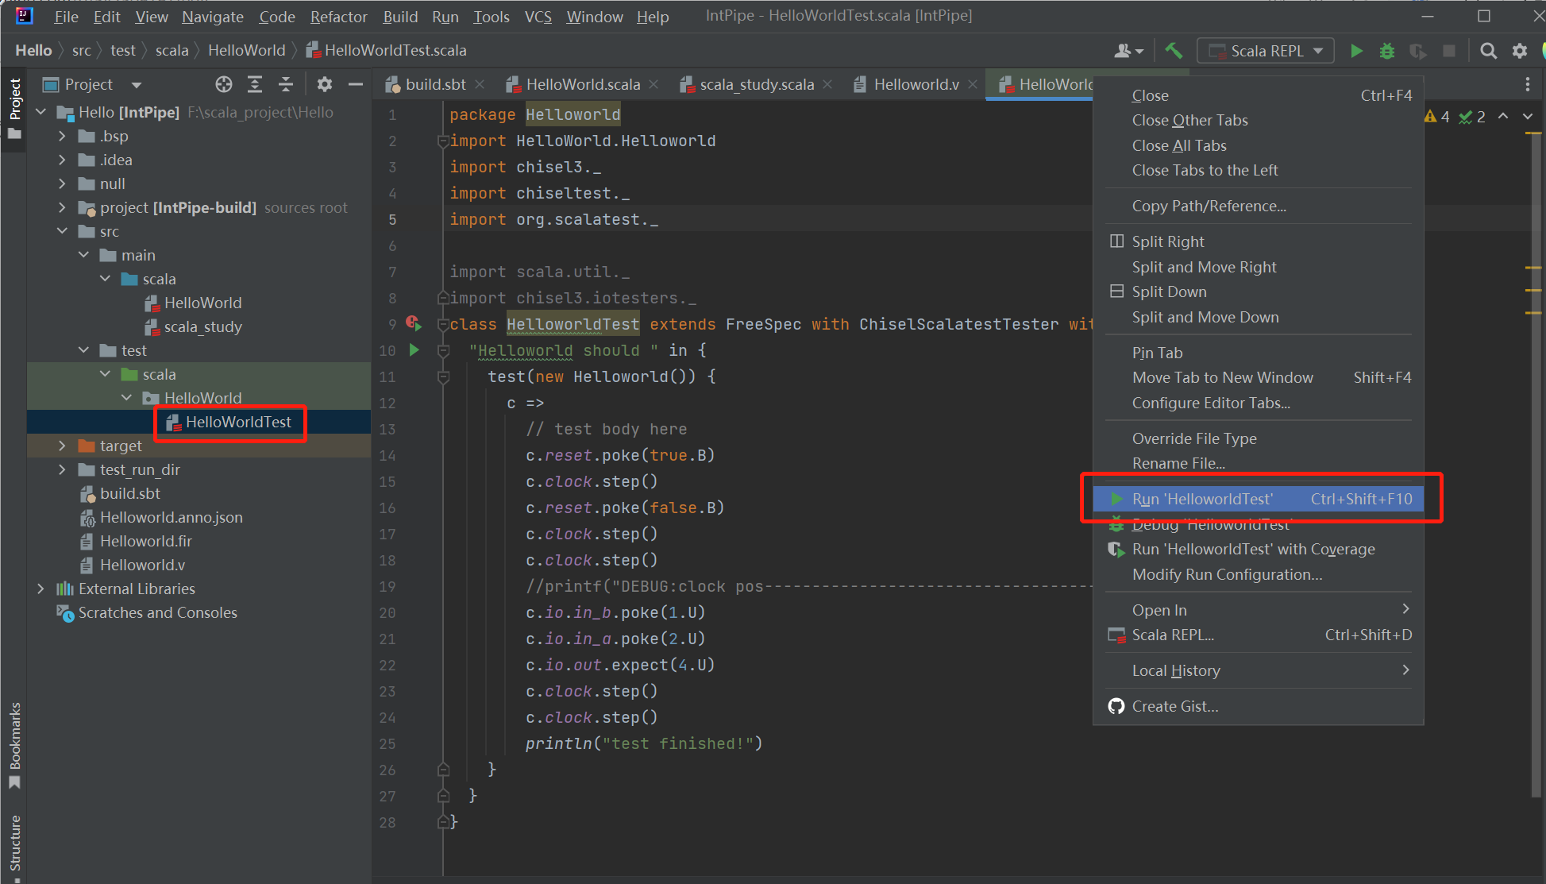Click the Select Opened File target icon
Viewport: 1546px width, 884px height.
click(224, 84)
